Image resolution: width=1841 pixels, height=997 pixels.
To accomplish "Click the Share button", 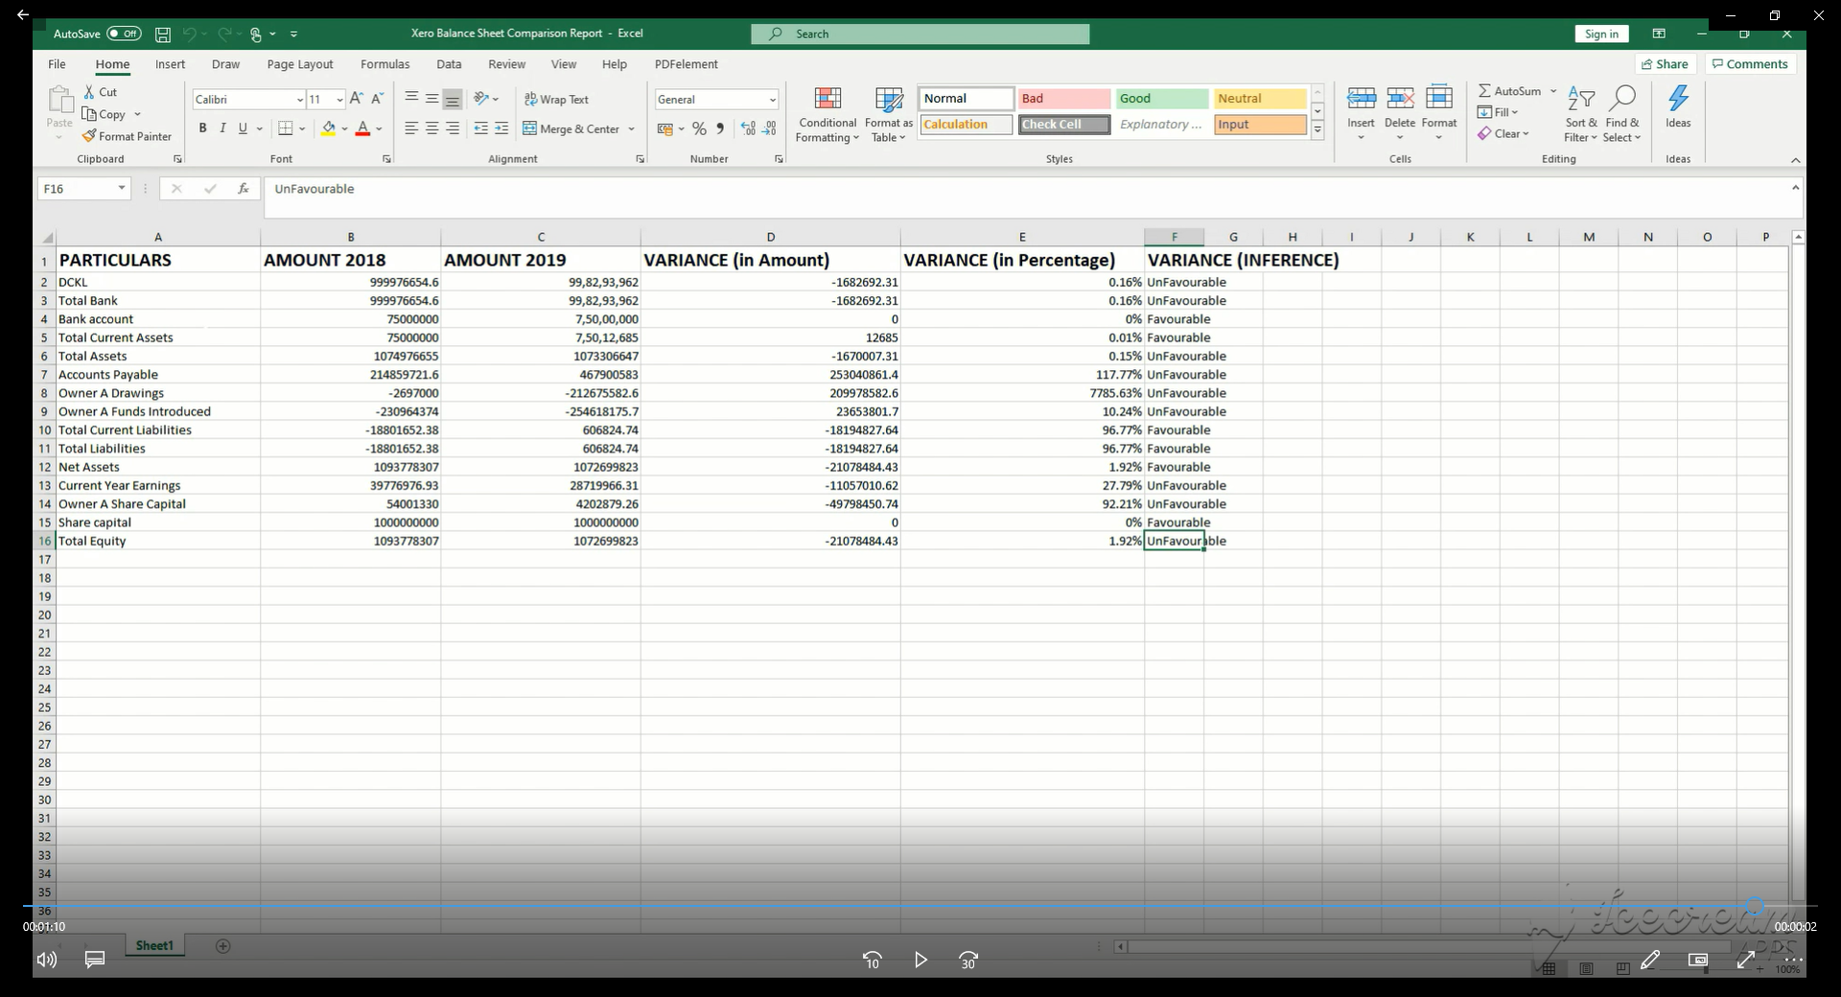I will point(1665,64).
